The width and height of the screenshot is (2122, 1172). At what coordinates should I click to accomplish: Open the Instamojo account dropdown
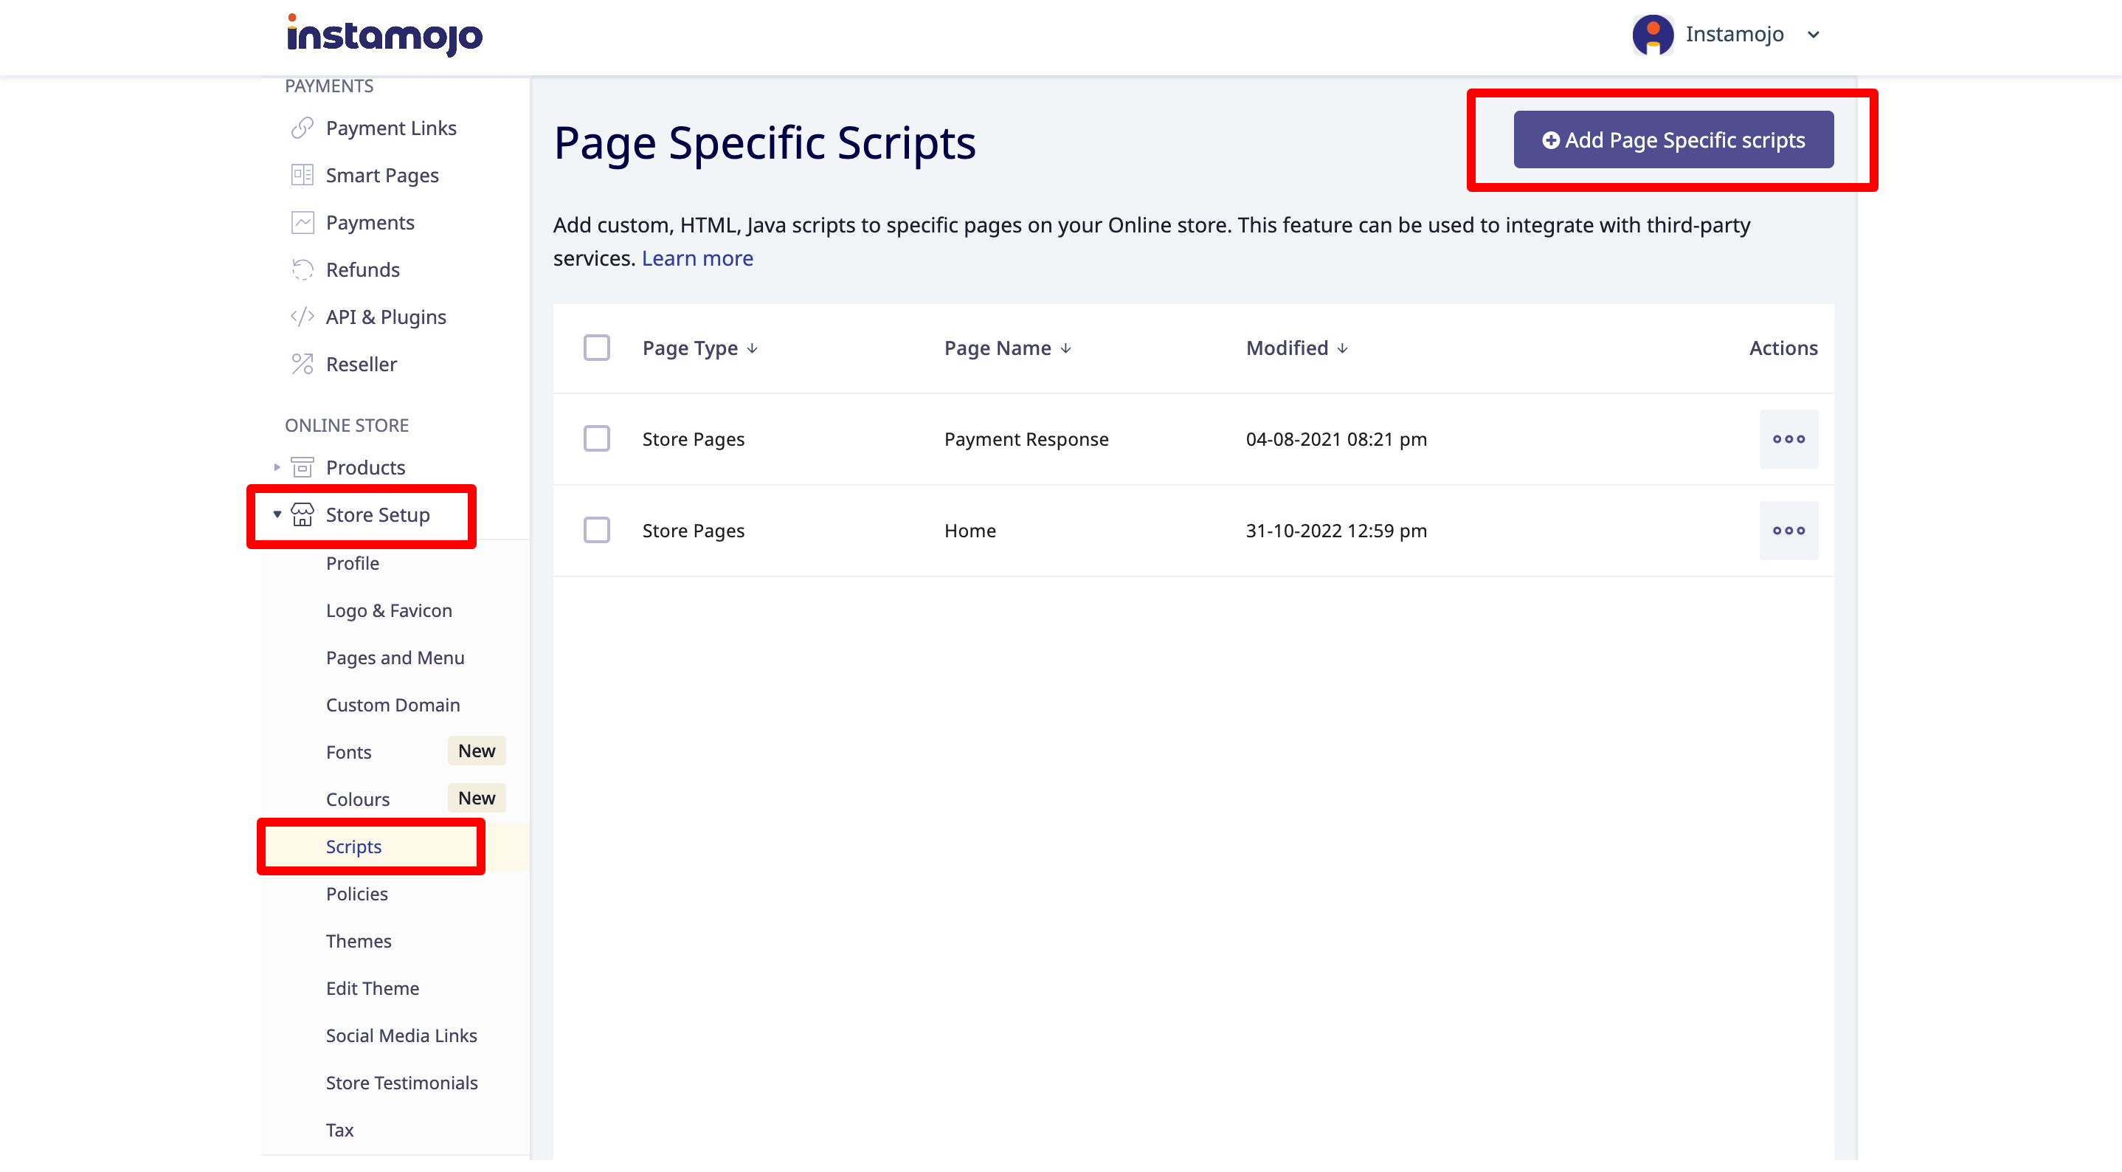[1812, 35]
